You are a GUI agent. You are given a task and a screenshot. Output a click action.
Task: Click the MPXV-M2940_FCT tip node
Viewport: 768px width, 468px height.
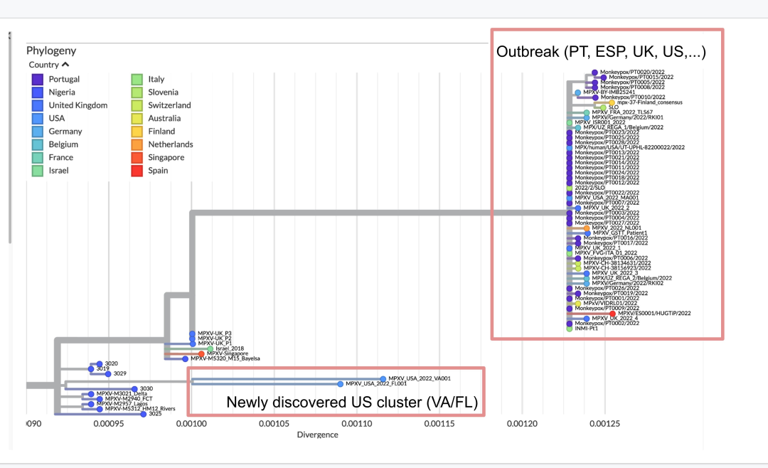(x=100, y=399)
